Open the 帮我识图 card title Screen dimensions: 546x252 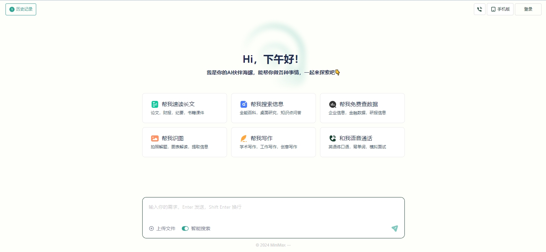click(x=173, y=138)
